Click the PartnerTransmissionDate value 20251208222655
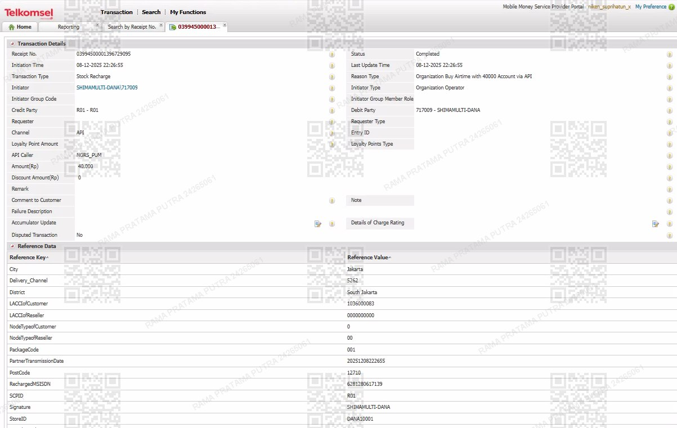 366,361
